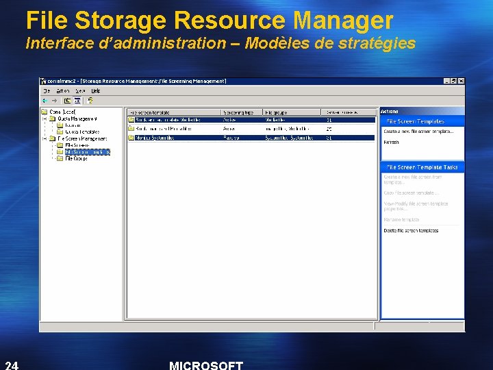
Task: Click the 'Image files, Media files' groups cell
Action: [288, 129]
